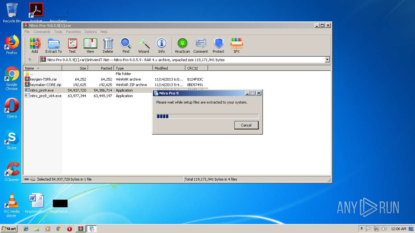Viewport: 415px width, 233px height.
Task: Open Google Chrome desktop shortcut
Action: click(x=12, y=78)
